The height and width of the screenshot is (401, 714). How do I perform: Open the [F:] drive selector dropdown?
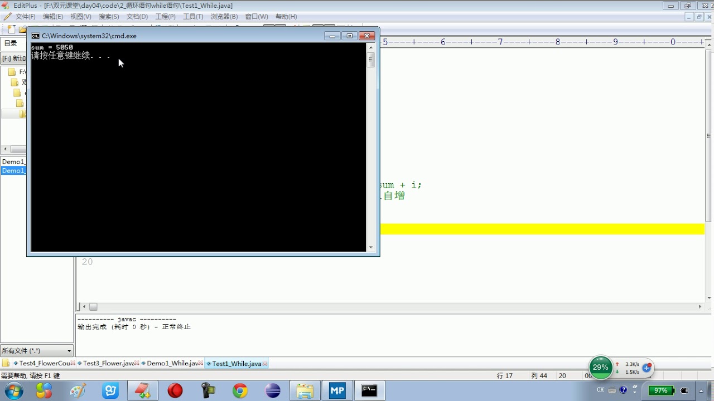[x=13, y=58]
